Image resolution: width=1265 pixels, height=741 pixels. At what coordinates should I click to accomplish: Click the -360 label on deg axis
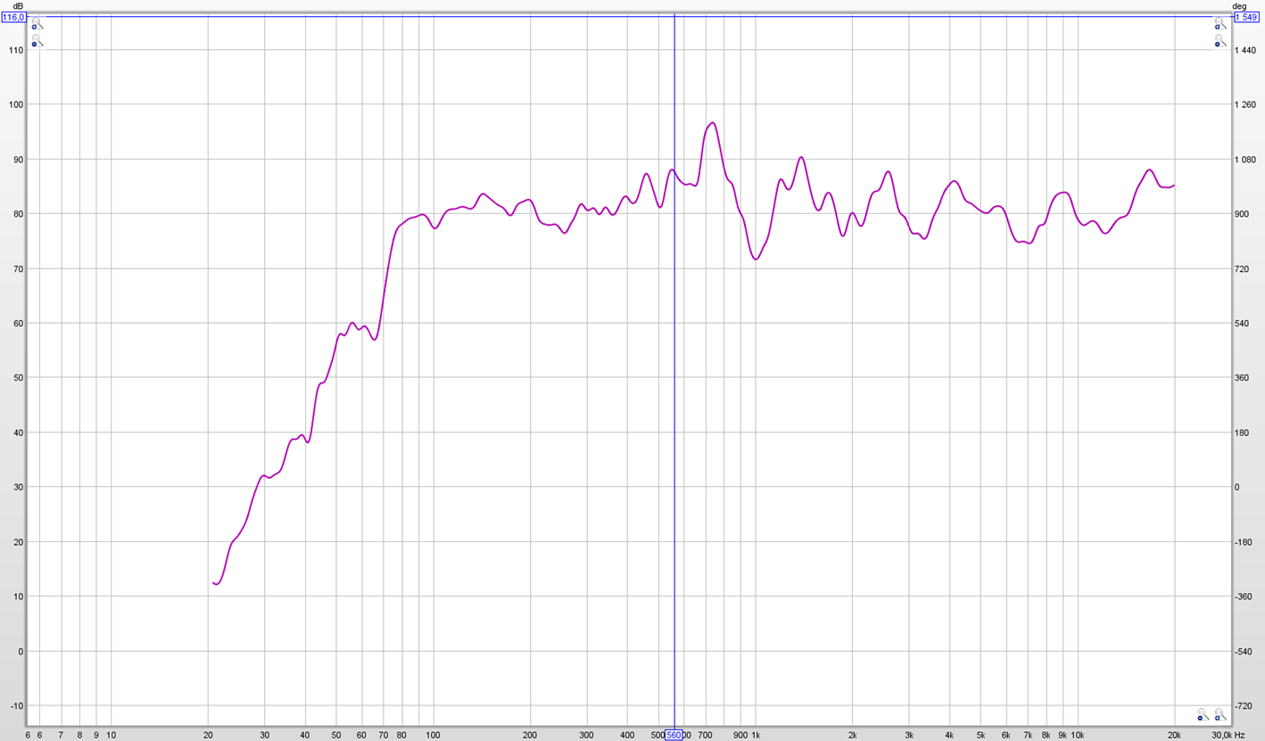[1244, 597]
